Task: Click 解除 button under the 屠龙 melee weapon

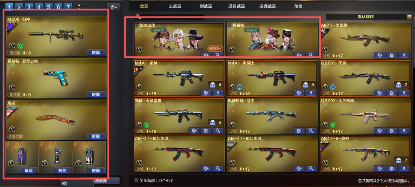Action: (x=96, y=136)
